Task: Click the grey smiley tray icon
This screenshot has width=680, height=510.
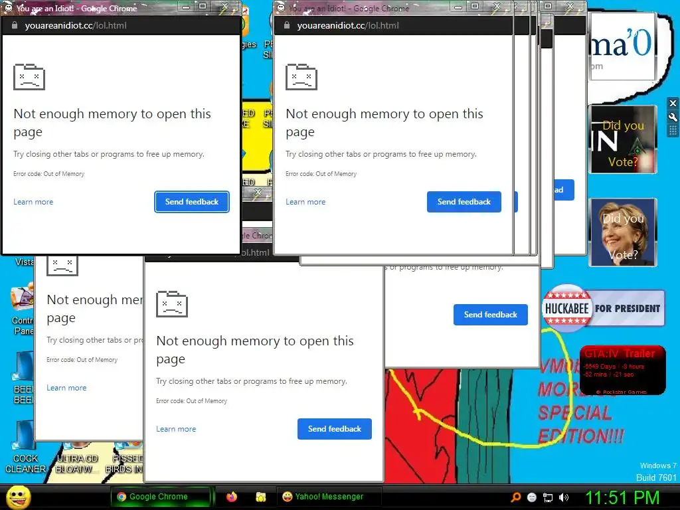Action: 532,497
